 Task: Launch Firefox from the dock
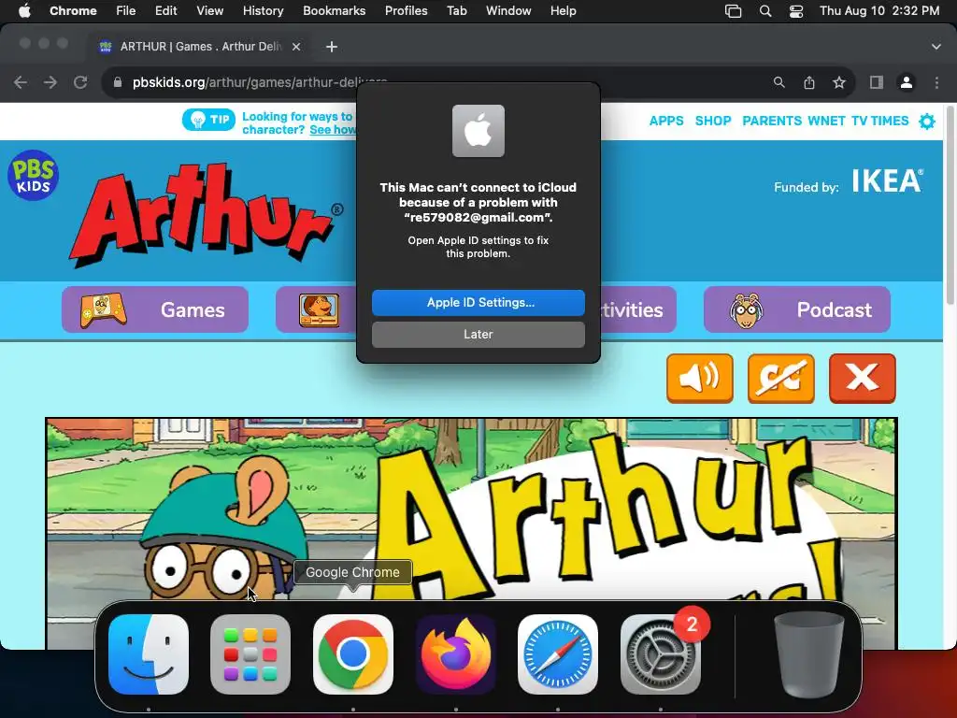[455, 653]
